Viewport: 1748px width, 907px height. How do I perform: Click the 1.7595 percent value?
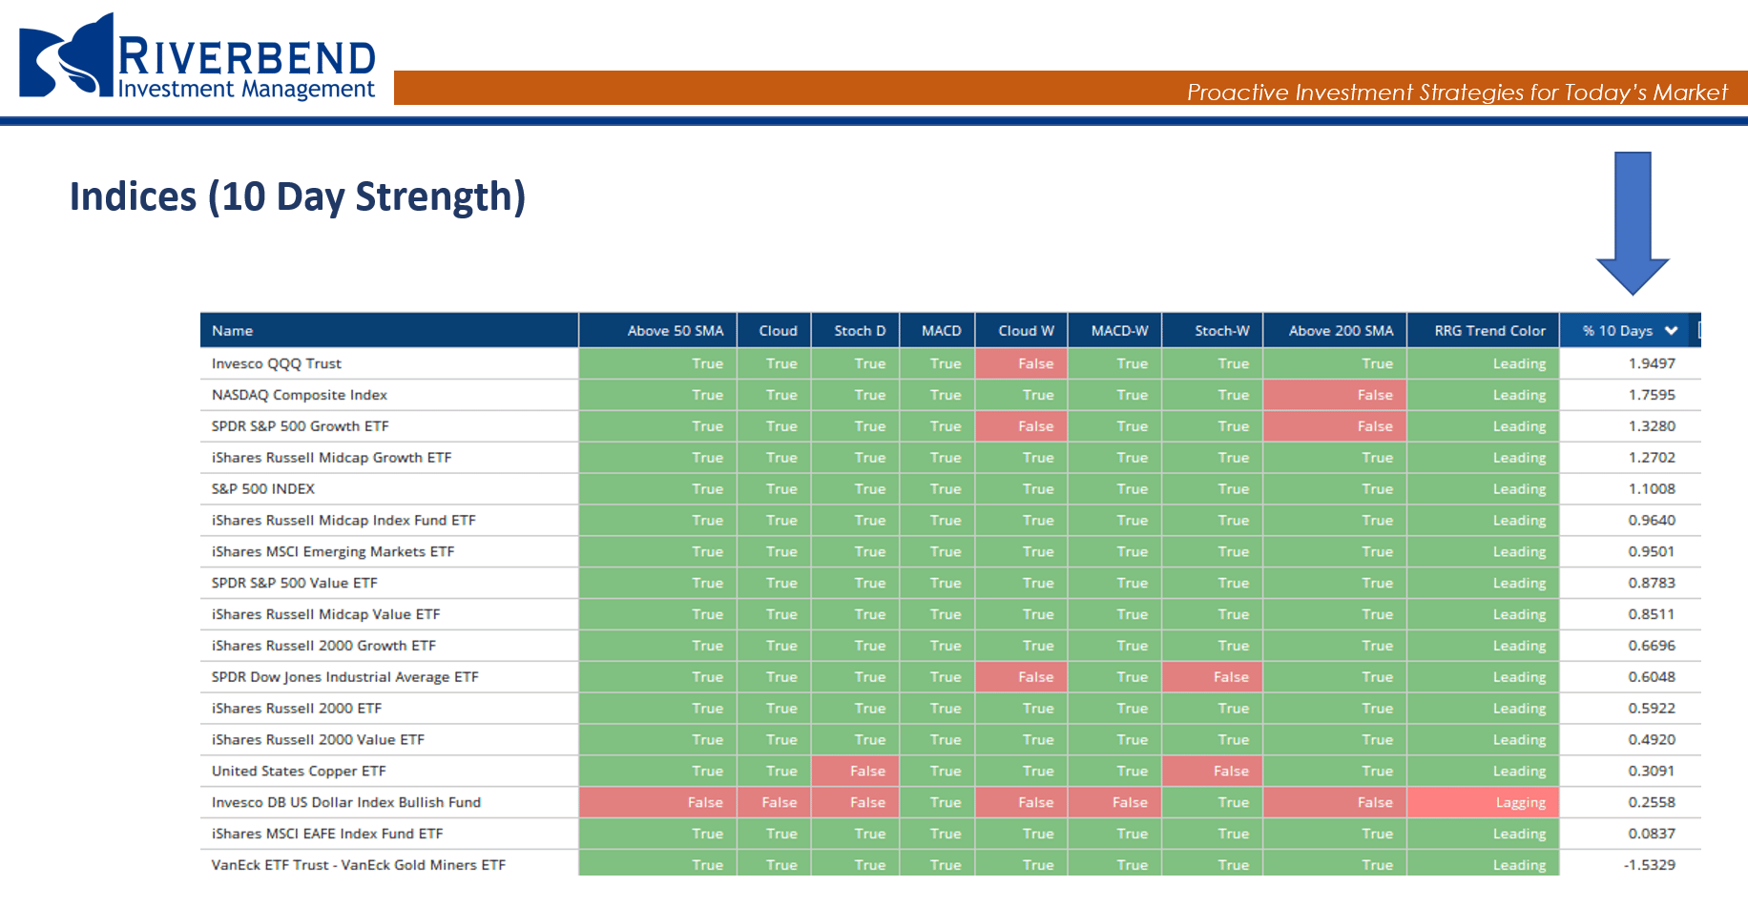pyautogui.click(x=1652, y=395)
